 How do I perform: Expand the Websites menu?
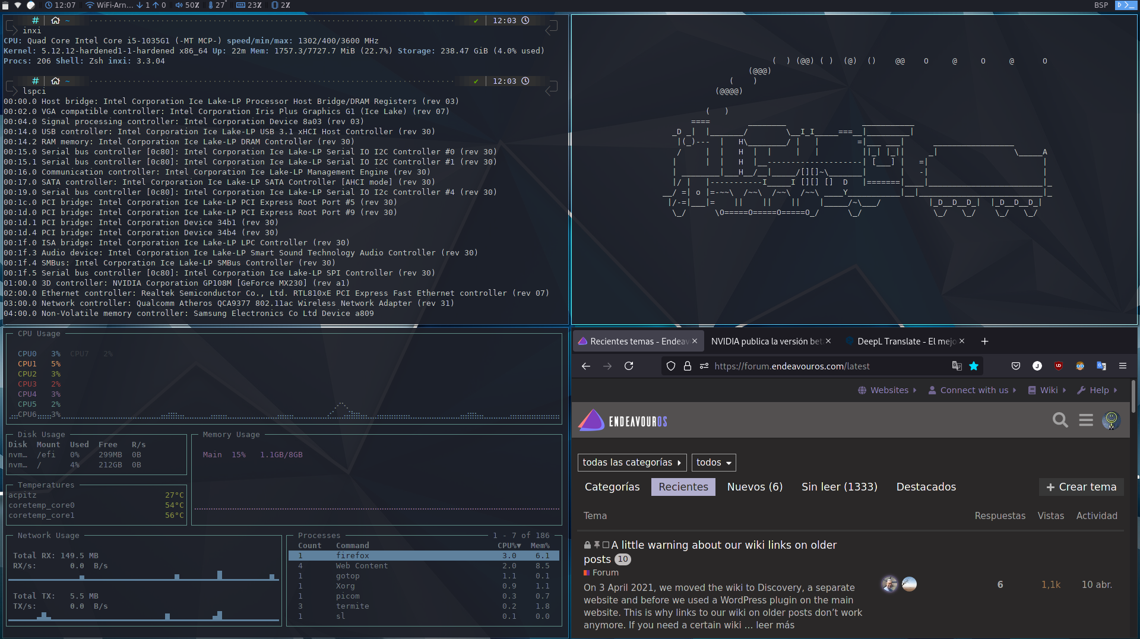point(887,390)
